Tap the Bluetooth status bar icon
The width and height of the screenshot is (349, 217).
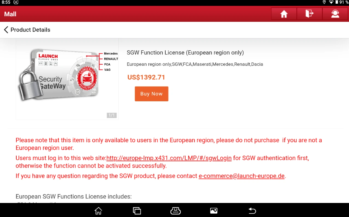point(16,2)
